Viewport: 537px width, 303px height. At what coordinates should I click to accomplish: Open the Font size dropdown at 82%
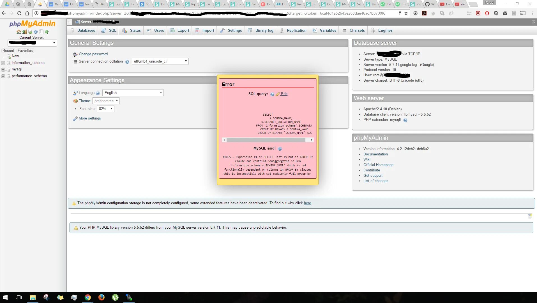tap(105, 109)
